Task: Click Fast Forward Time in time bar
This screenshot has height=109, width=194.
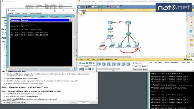Action: click(x=111, y=59)
